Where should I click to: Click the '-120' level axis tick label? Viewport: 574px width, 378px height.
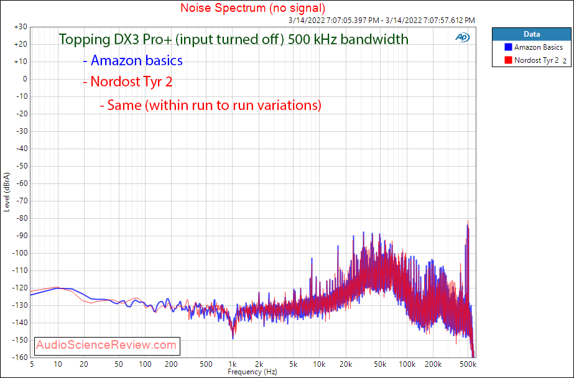click(x=20, y=288)
